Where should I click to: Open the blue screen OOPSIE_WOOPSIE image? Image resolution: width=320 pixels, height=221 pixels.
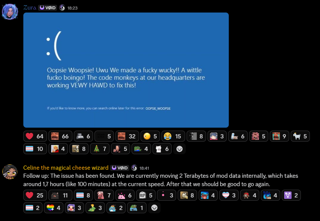[126, 70]
